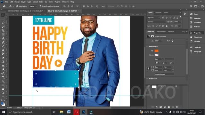
Task: Switch to BIRTHDAY REV DENNIS.psd document tab
Action: coord(25,11)
